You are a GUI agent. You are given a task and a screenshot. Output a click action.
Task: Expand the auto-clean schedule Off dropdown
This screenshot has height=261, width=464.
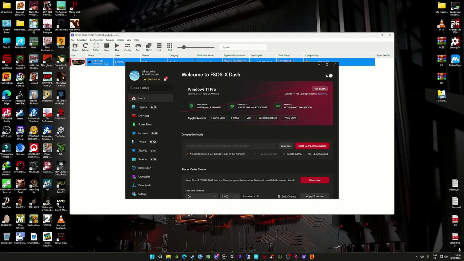(x=201, y=196)
